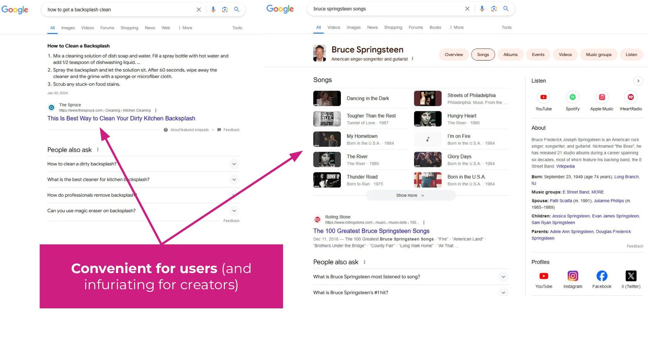Image resolution: width=648 pixels, height=364 pixels.
Task: Open iHeartRadio in the Listen panel
Action: click(x=631, y=97)
